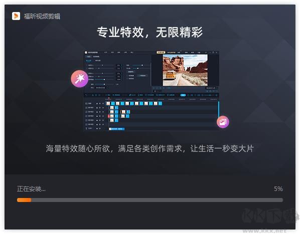The width and height of the screenshot is (300, 234).
Task: Click the orange 福昕视频剪辑 logo icon
Action: [x=16, y=16]
